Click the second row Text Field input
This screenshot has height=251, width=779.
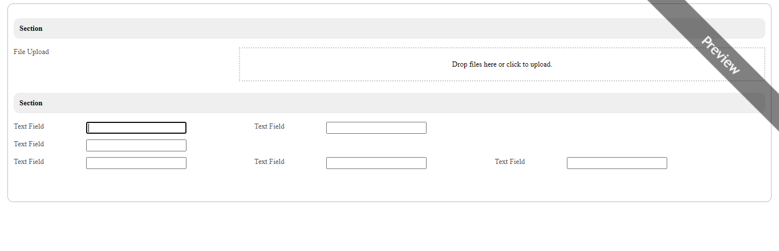(x=136, y=146)
